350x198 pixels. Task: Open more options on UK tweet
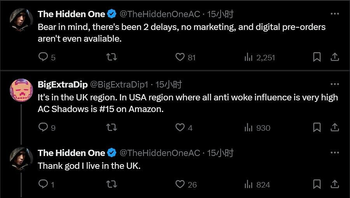pyautogui.click(x=334, y=153)
